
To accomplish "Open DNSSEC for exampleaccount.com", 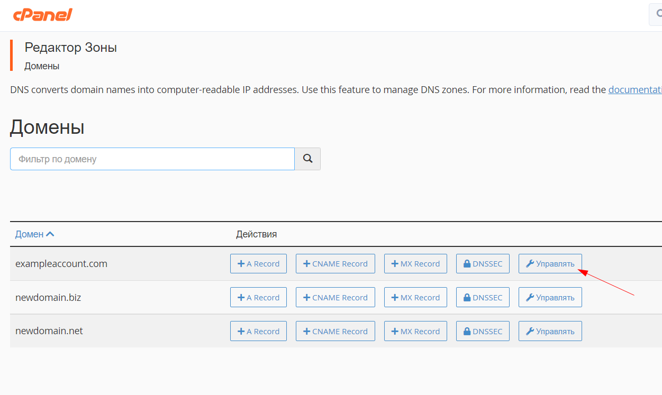I will 483,264.
